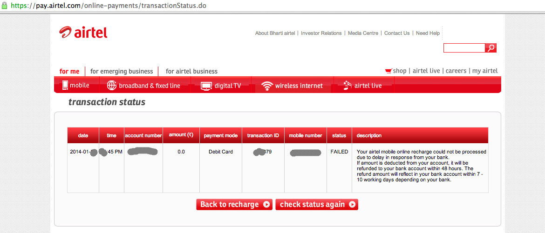
Task: Open the mobile menu
Action: [x=76, y=86]
